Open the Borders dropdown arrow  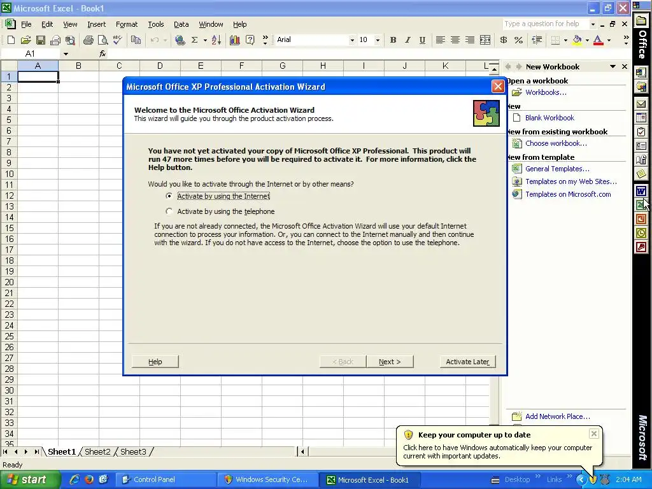pos(565,40)
